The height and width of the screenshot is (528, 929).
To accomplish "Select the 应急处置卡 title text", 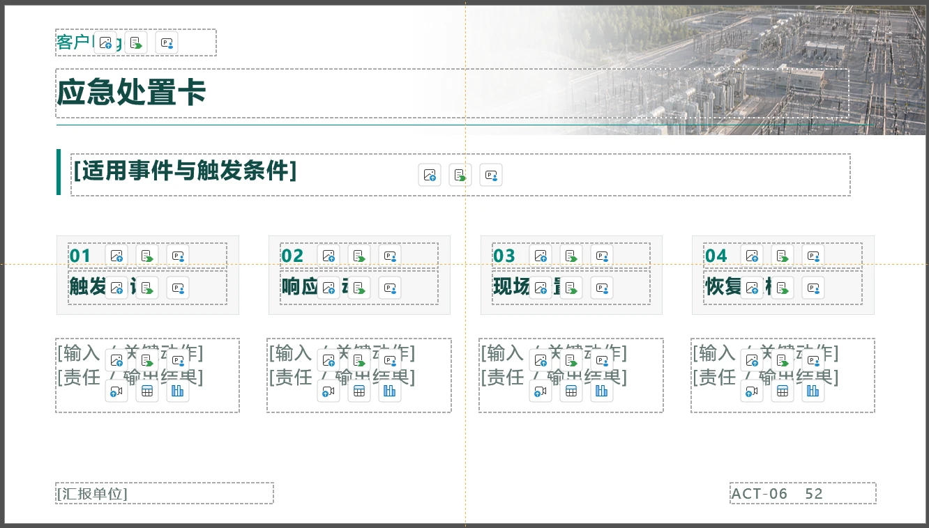I will (x=131, y=93).
